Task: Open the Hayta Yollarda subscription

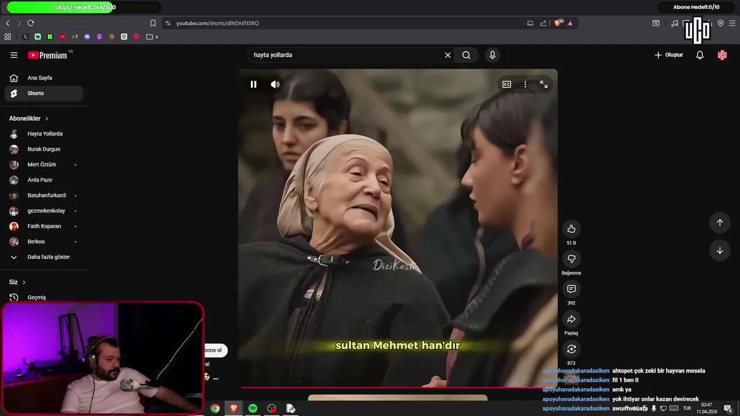Action: pos(44,133)
